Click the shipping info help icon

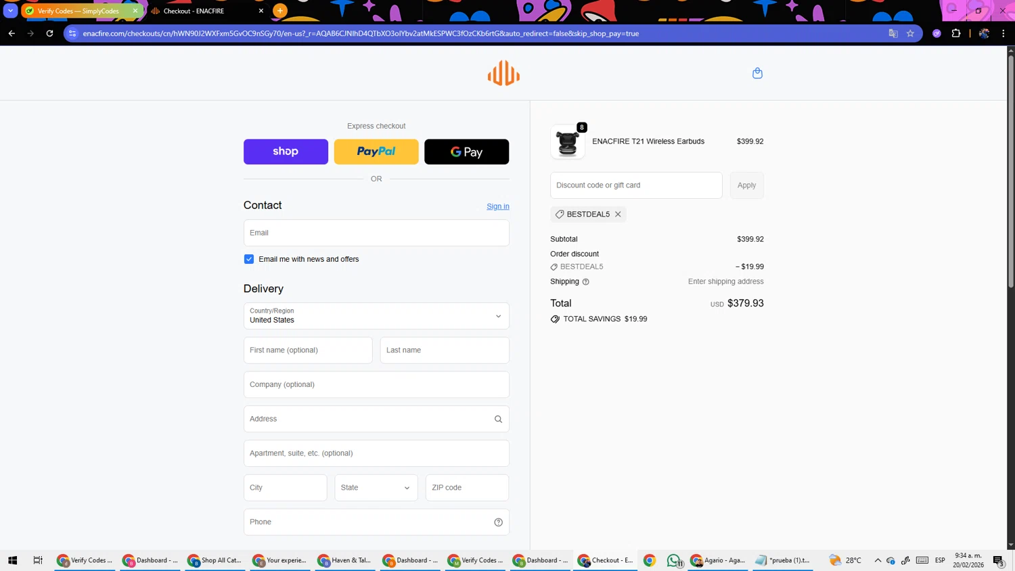tap(586, 282)
